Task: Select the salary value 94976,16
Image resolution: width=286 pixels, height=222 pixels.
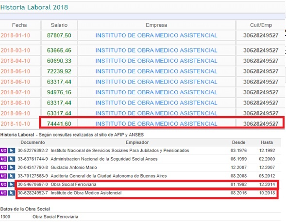Action: pos(59,92)
